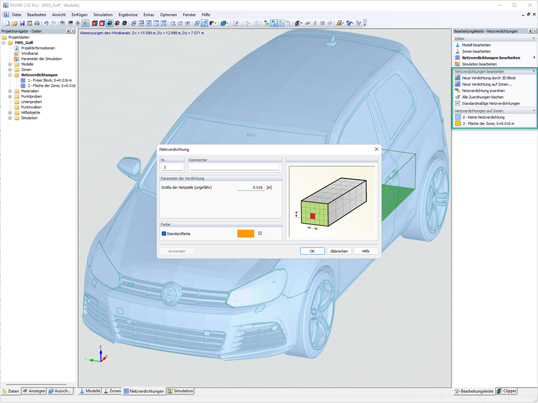
Task: Switch to the Anzeigen navigator tab
Action: pos(34,391)
